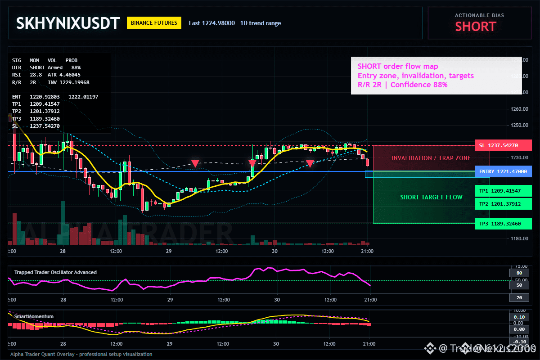This screenshot has height=360, width=540.
Task: Click the green TP3 1189.32460 price tag
Action: point(503,224)
